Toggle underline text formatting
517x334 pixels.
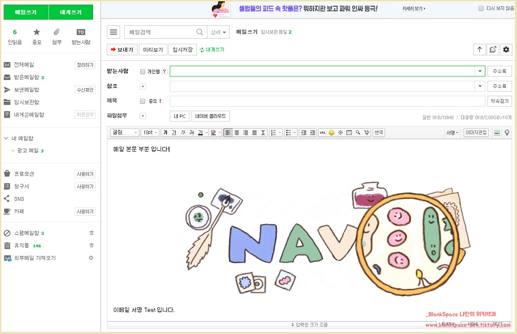point(174,133)
